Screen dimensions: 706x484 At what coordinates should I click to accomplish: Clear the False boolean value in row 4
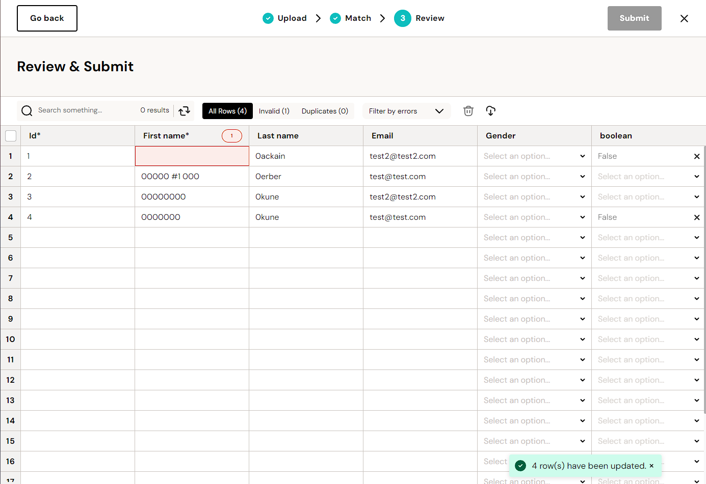(x=696, y=218)
